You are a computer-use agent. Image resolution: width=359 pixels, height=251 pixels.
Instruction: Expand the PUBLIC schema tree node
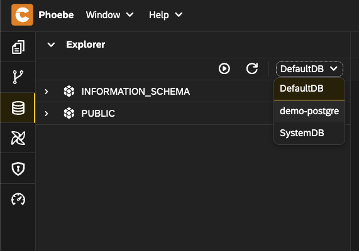click(x=47, y=114)
